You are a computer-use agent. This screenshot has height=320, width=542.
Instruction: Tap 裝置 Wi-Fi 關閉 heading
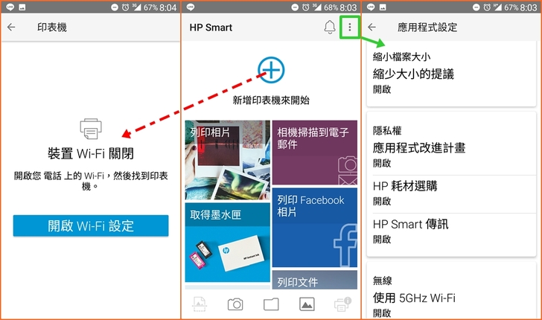click(91, 154)
